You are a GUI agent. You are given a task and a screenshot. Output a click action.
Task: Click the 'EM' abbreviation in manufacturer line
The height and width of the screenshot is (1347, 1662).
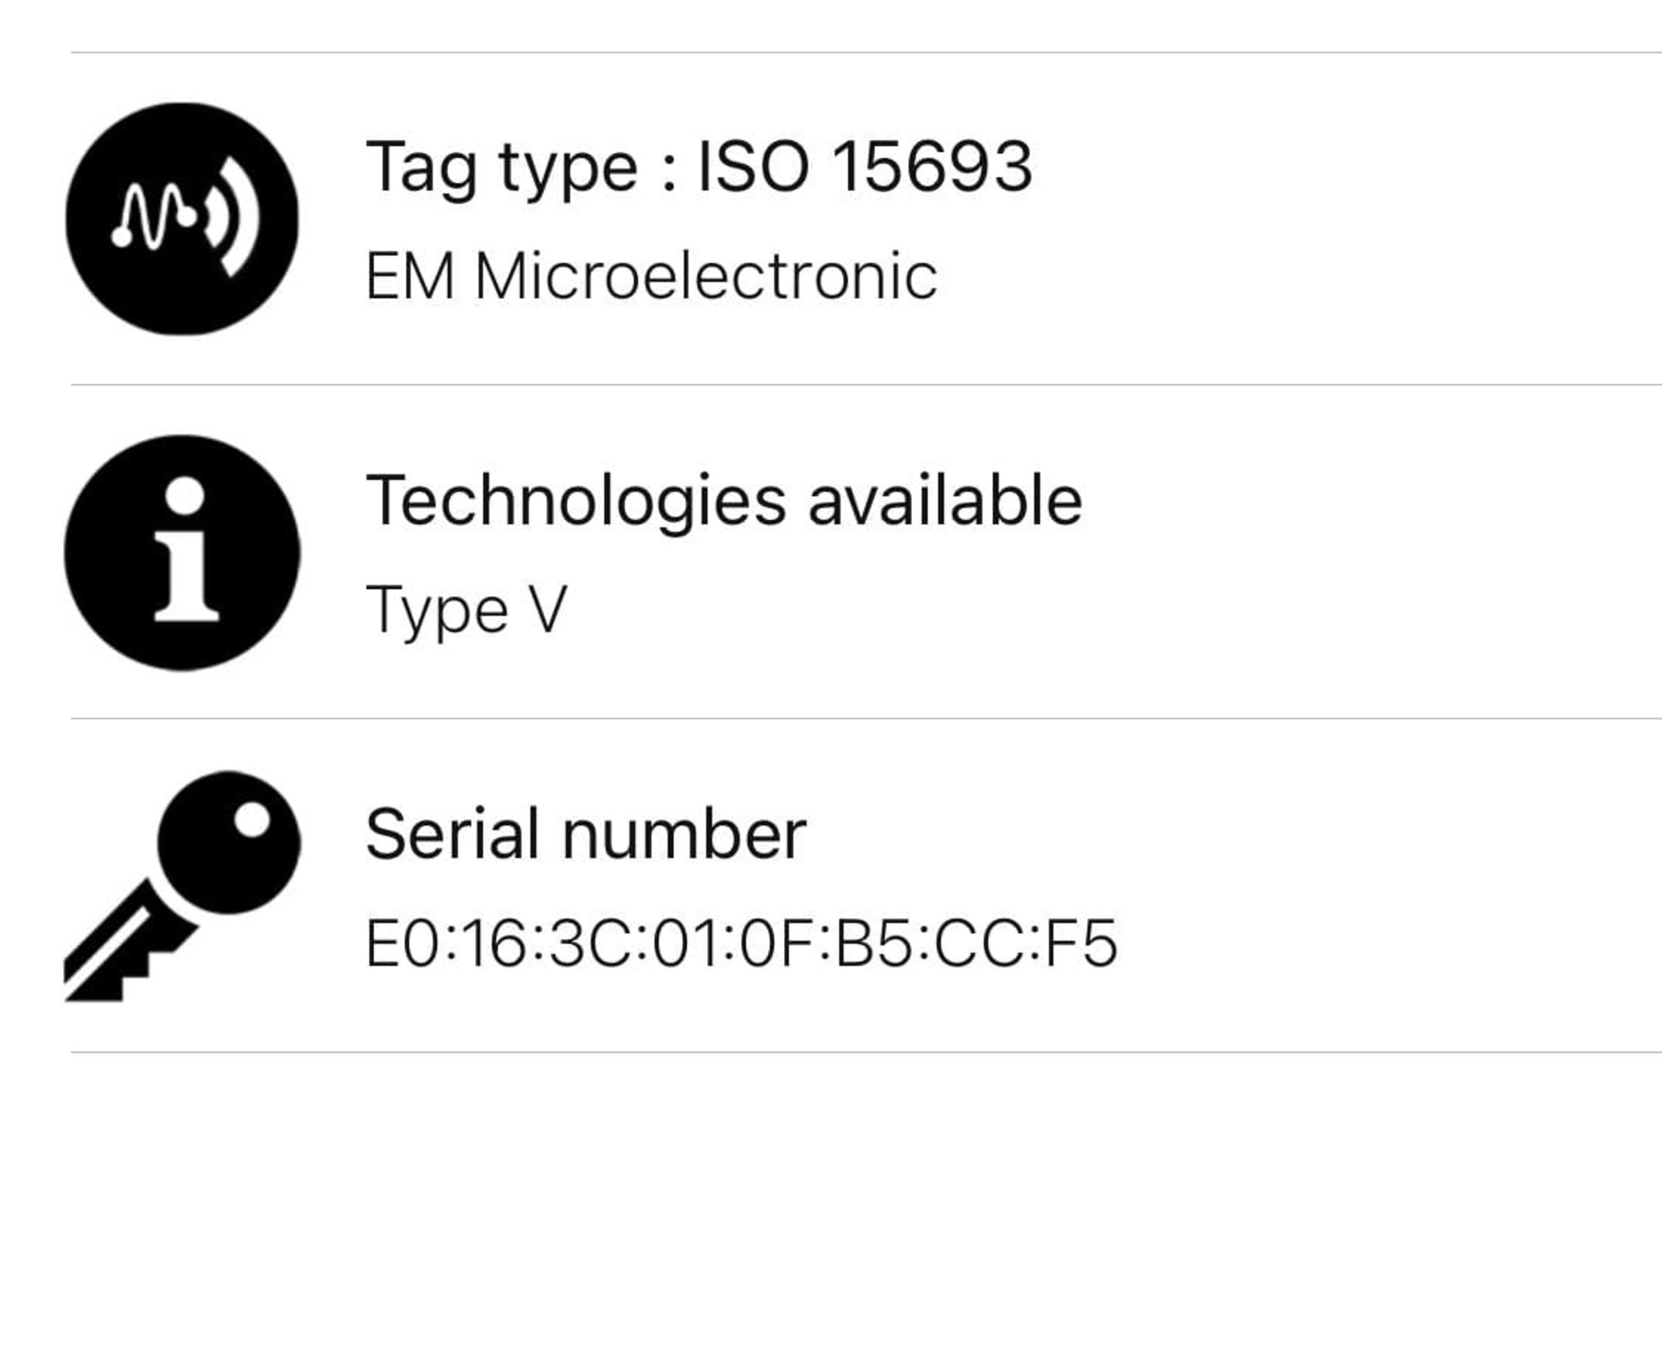(409, 276)
